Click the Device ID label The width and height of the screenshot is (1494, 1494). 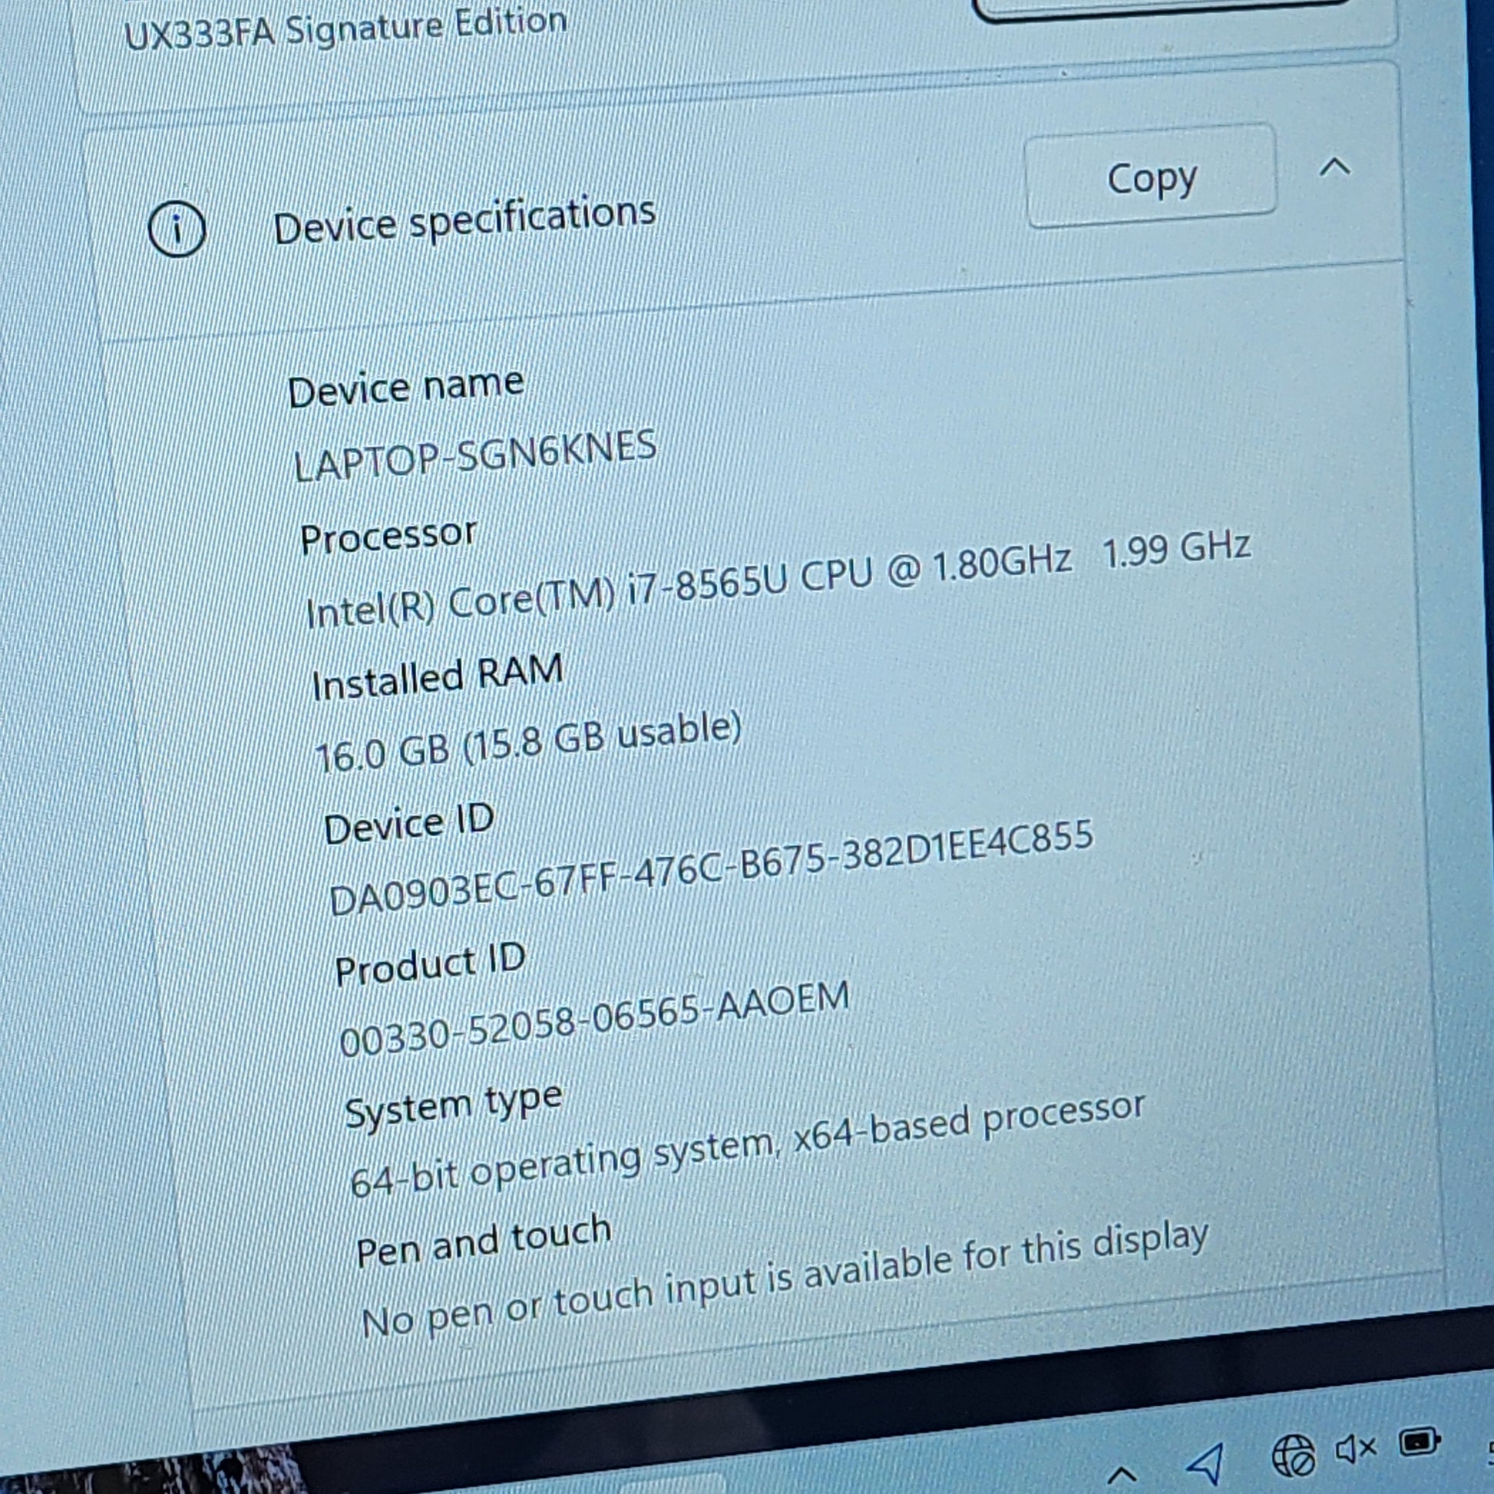click(x=409, y=824)
